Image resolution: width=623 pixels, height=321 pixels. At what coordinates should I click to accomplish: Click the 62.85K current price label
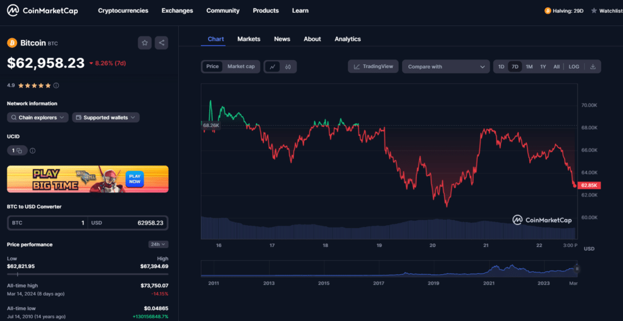[x=590, y=185]
